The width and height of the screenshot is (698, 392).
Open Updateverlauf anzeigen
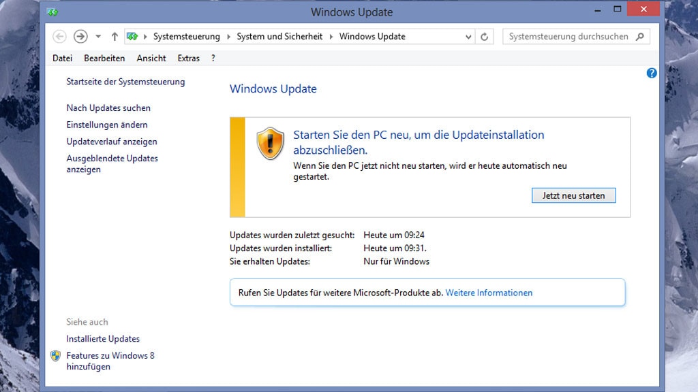pos(111,142)
